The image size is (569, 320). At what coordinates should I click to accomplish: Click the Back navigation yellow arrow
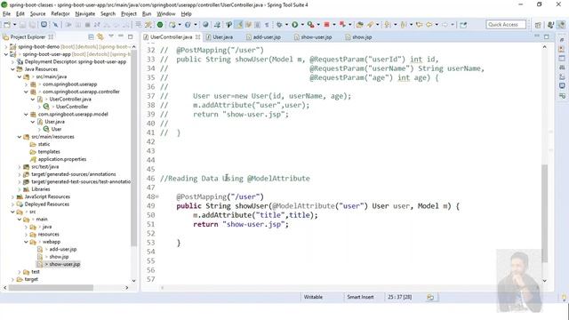pyautogui.click(x=429, y=25)
